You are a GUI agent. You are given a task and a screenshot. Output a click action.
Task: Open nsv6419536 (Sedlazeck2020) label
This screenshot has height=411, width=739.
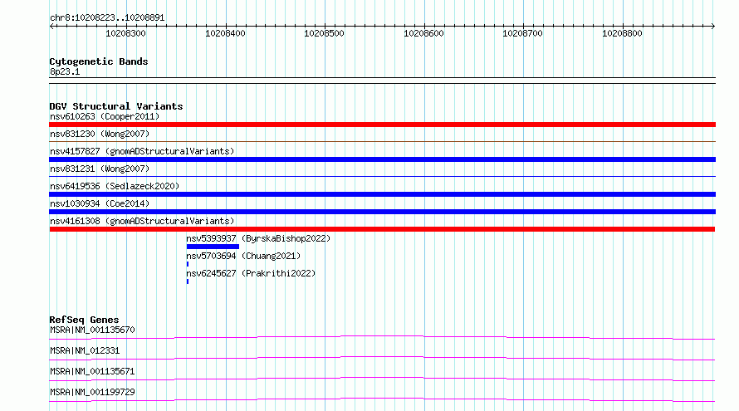pyautogui.click(x=115, y=186)
